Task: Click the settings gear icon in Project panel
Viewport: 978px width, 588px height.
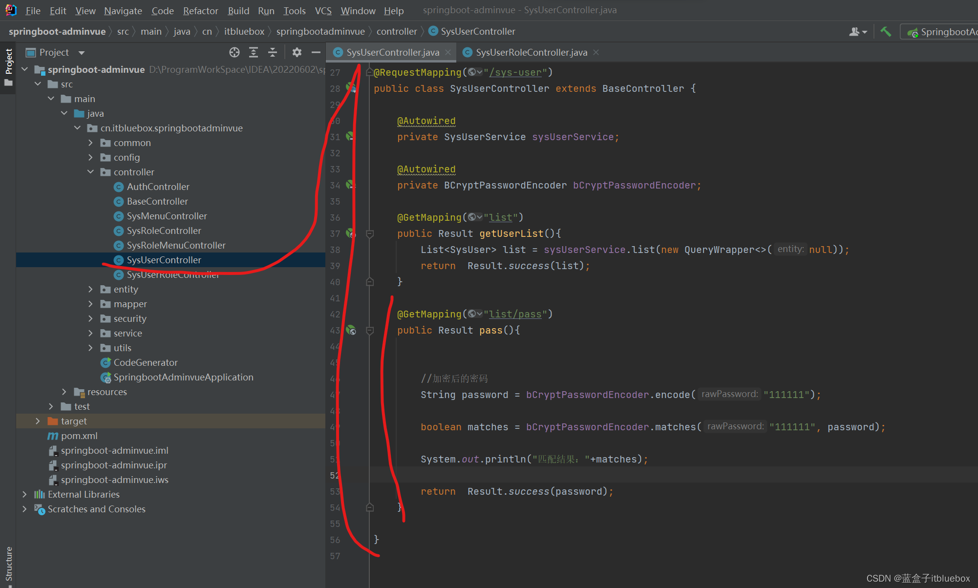Action: tap(297, 52)
